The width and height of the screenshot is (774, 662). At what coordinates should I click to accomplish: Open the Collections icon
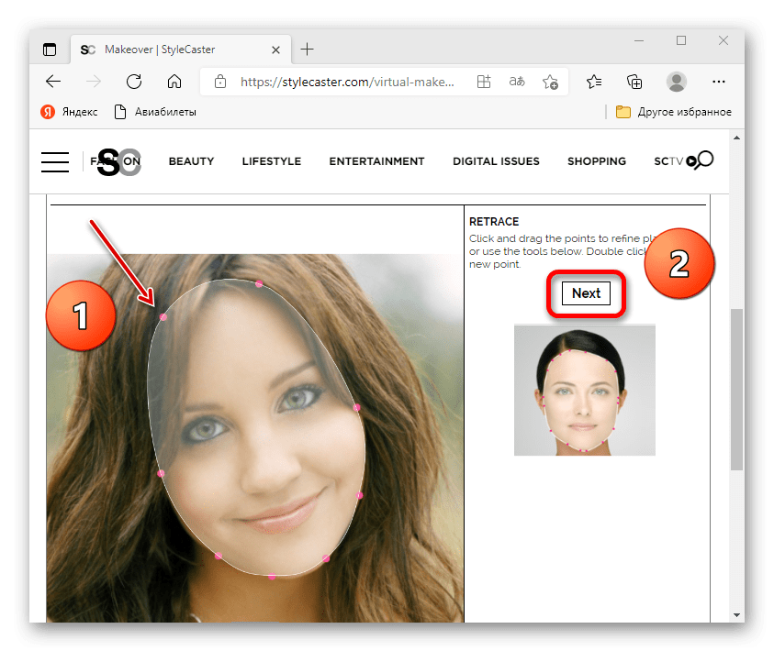[634, 82]
